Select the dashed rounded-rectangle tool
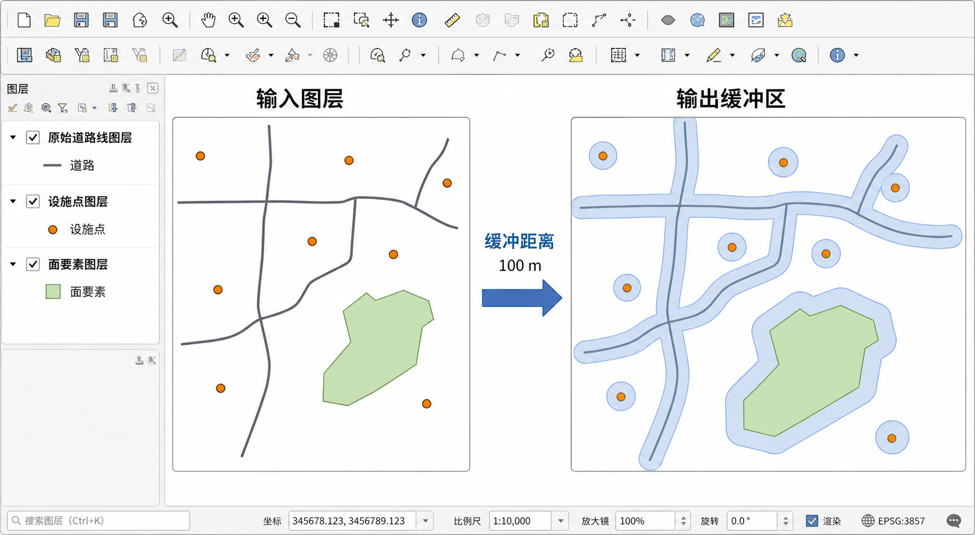Viewport: 975px width, 535px height. (570, 20)
